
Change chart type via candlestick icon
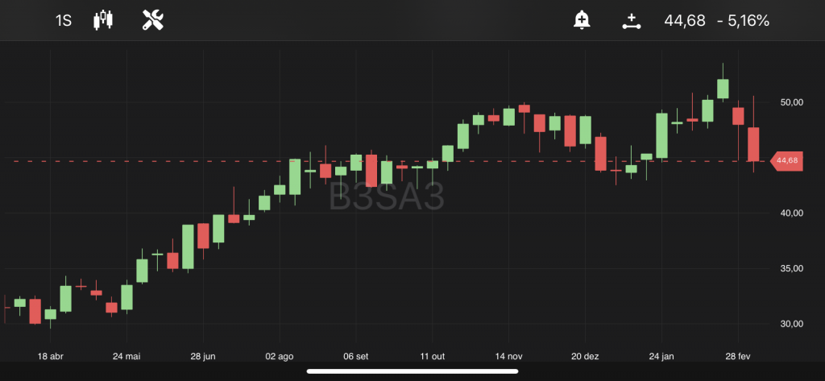[x=103, y=20]
